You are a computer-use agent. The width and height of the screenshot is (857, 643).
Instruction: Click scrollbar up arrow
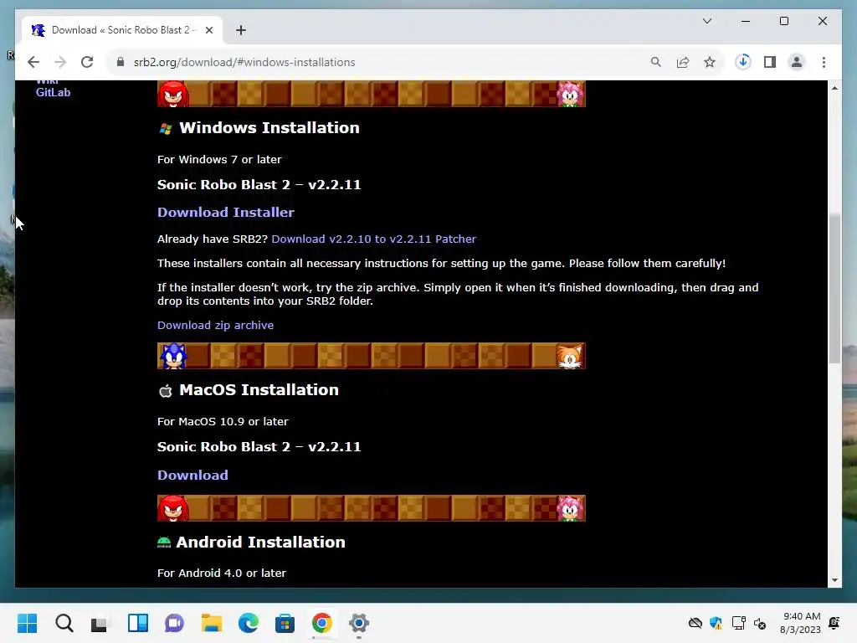click(x=834, y=88)
